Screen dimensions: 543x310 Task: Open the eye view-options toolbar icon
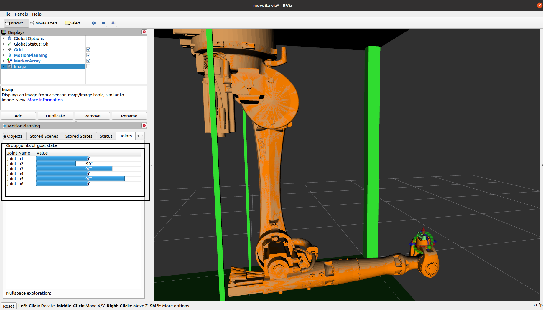click(113, 23)
